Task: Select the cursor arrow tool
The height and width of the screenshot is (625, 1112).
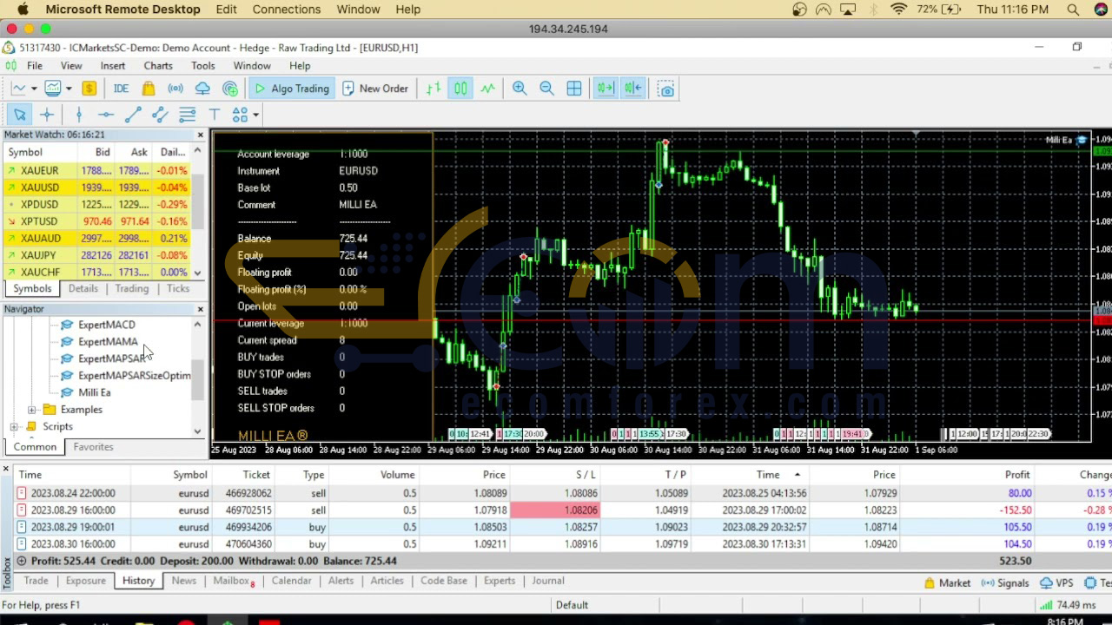Action: (x=20, y=115)
